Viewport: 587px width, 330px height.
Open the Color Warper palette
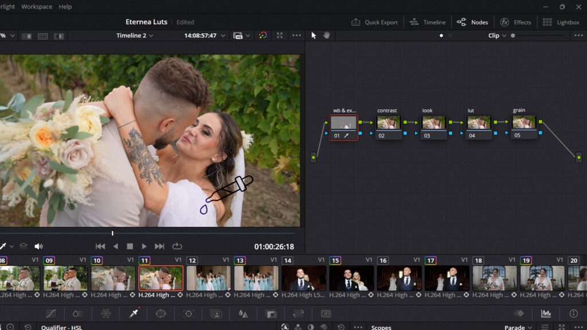pyautogui.click(x=106, y=313)
